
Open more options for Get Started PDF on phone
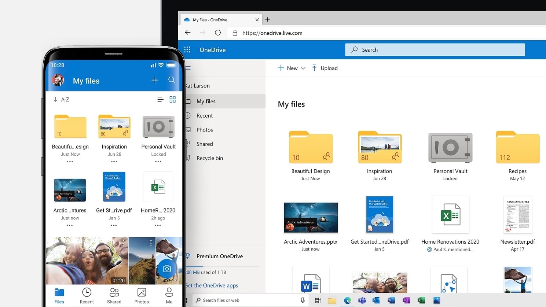tap(114, 225)
